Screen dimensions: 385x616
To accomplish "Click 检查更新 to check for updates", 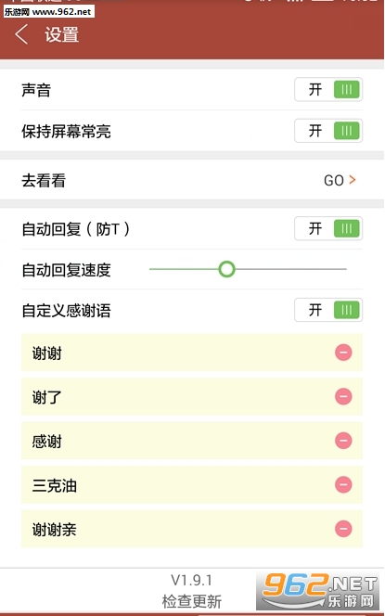I will point(192,601).
